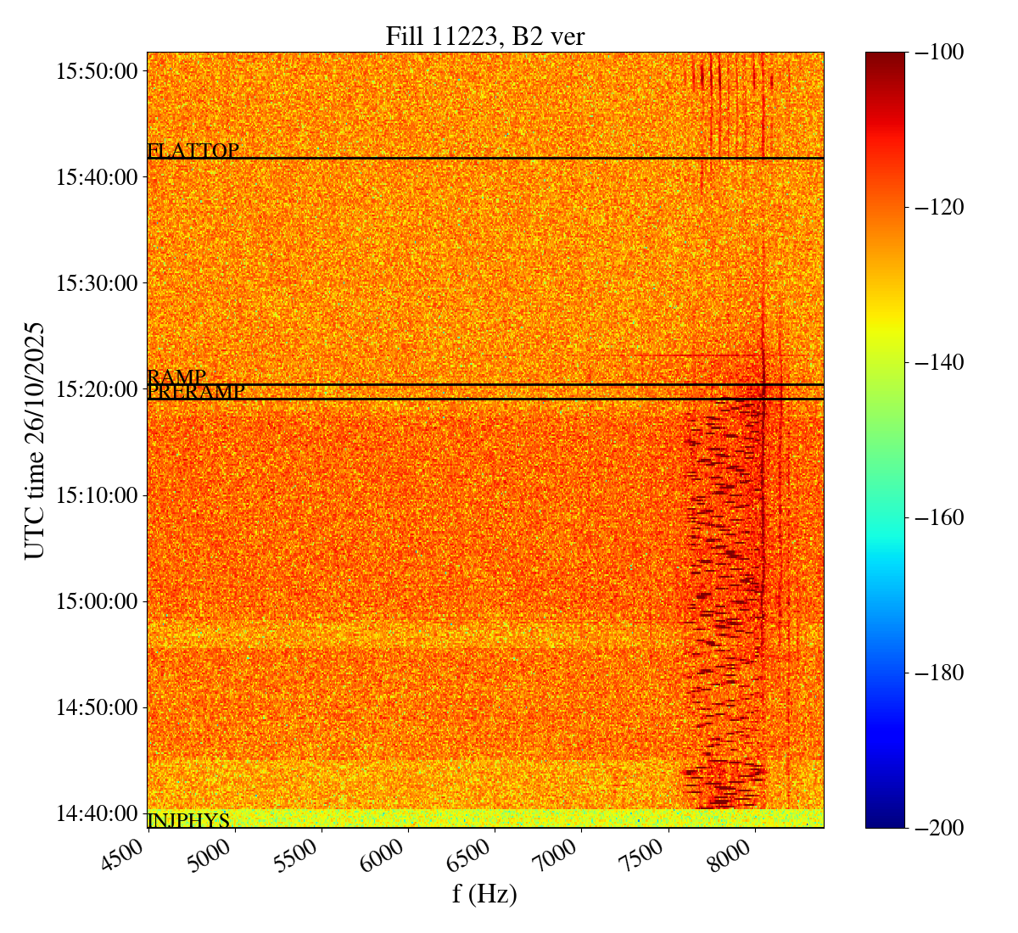This screenshot has width=1018, height=933.
Task: Click the PRERAMP phase label
Action: coord(196,392)
